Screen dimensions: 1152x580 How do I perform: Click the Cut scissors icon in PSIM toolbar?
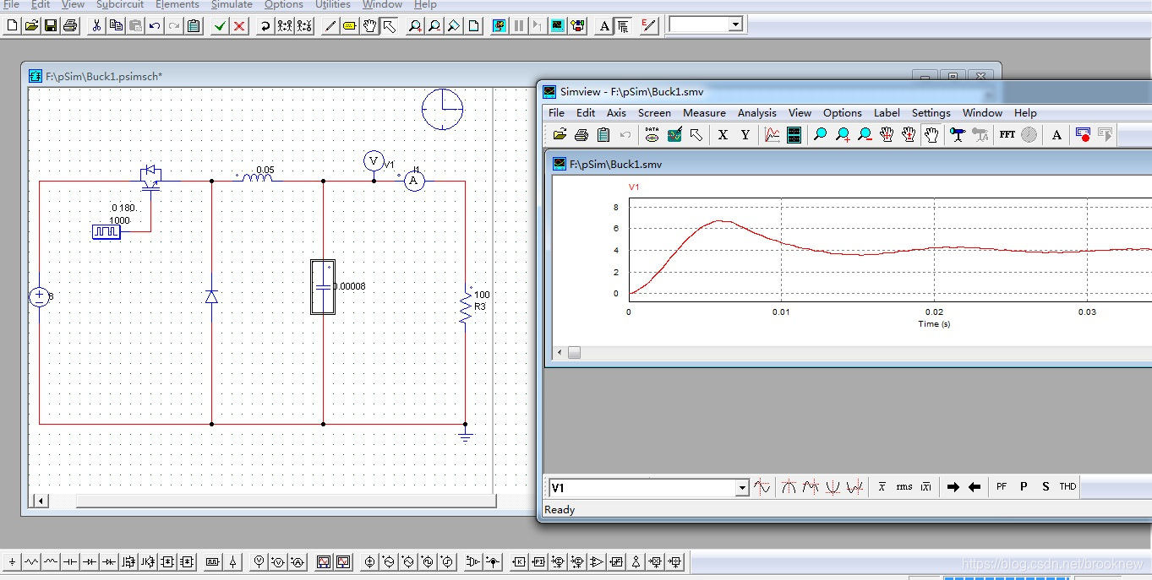pyautogui.click(x=96, y=25)
